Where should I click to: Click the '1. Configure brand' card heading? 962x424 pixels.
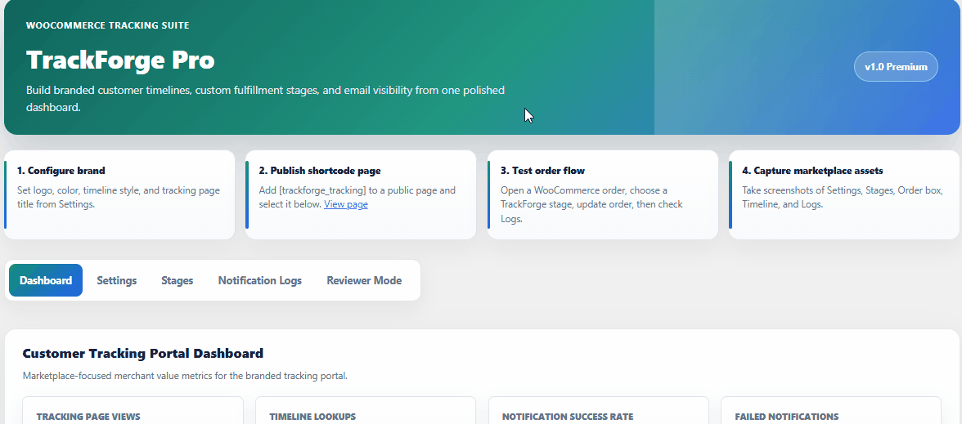pyautogui.click(x=61, y=170)
